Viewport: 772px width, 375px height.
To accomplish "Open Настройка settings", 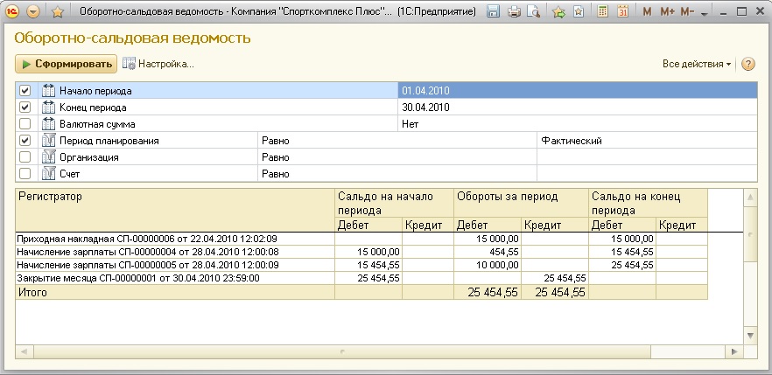I will pyautogui.click(x=158, y=64).
